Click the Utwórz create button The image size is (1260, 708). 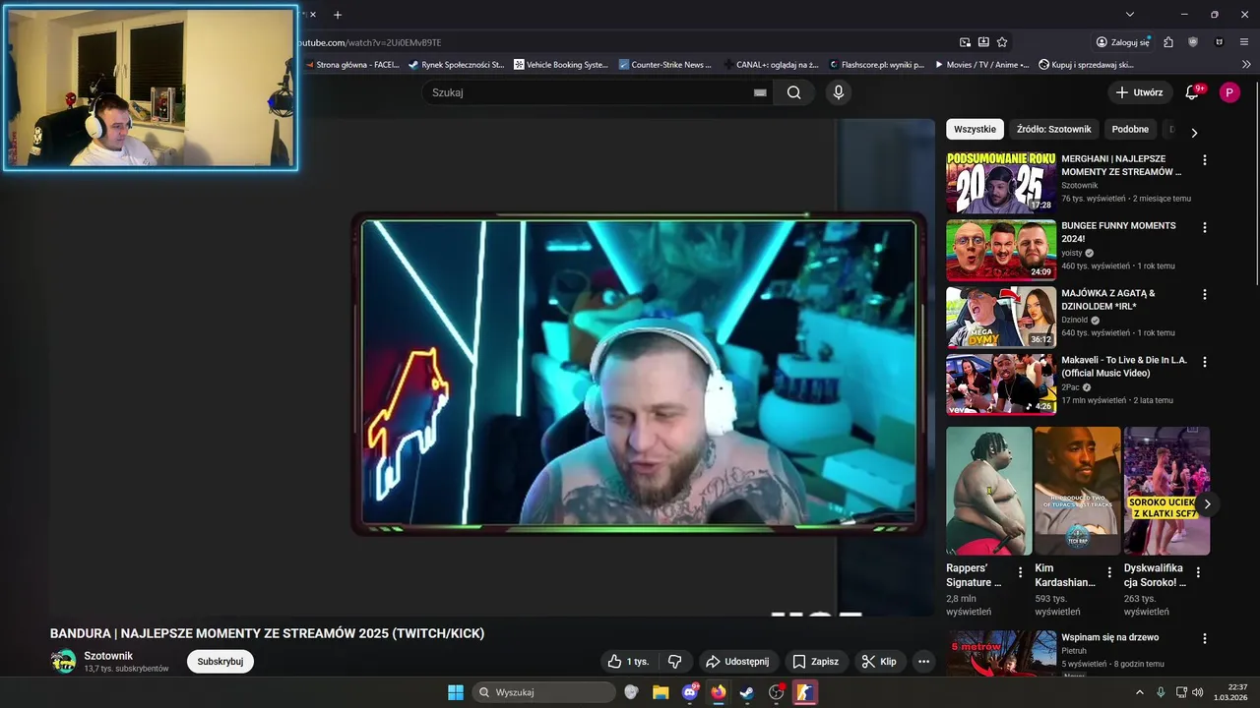[x=1140, y=92]
